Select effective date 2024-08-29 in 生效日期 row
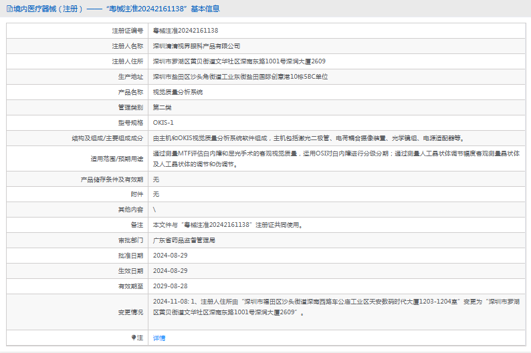Viewport: 531px width, 353px height. click(170, 271)
